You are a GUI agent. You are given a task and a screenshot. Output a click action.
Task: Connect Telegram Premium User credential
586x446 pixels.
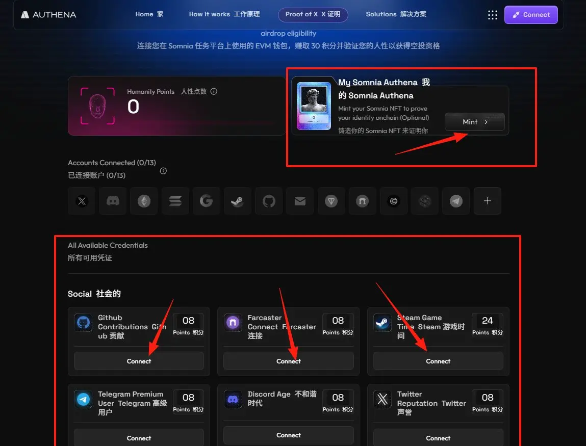click(139, 438)
